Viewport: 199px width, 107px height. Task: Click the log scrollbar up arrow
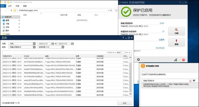pyautogui.click(x=130, y=57)
